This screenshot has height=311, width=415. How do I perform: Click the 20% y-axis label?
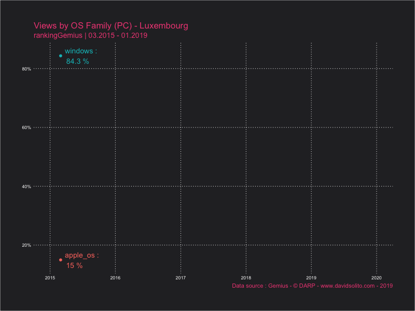[26, 245]
